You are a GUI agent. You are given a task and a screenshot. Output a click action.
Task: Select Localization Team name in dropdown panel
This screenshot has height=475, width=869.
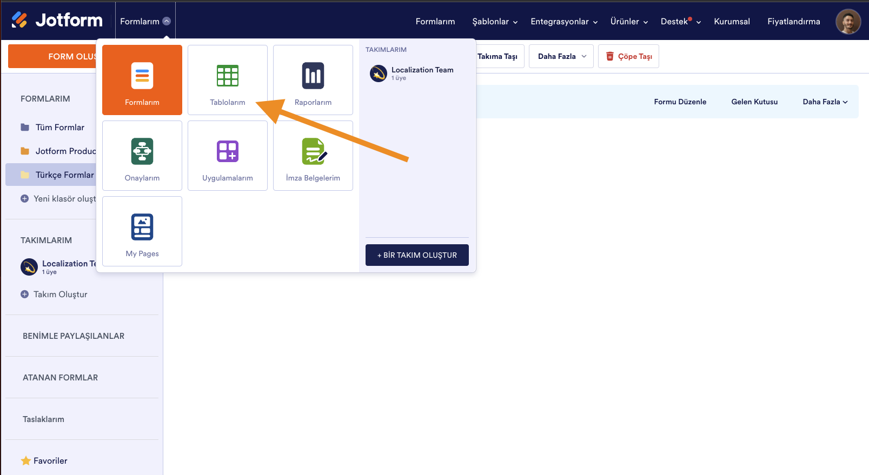[x=422, y=70]
